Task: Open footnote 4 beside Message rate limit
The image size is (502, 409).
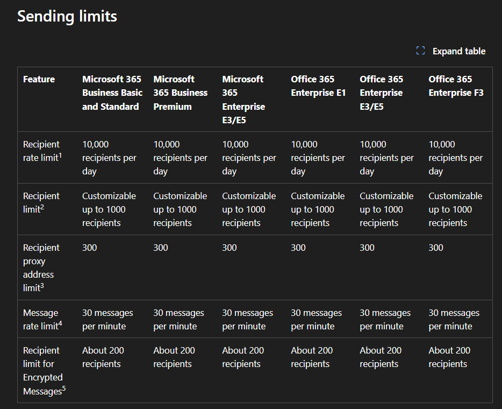Action: tap(60, 324)
